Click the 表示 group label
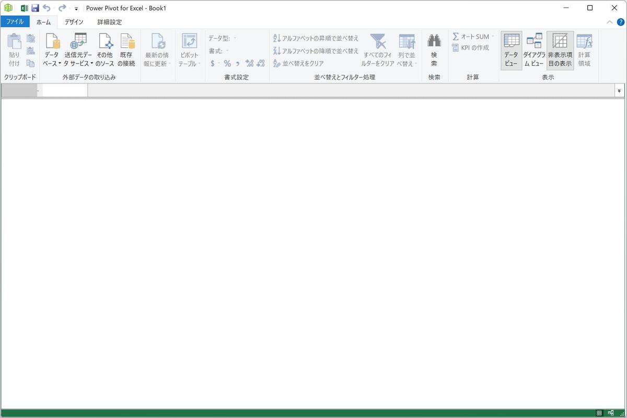 click(548, 77)
